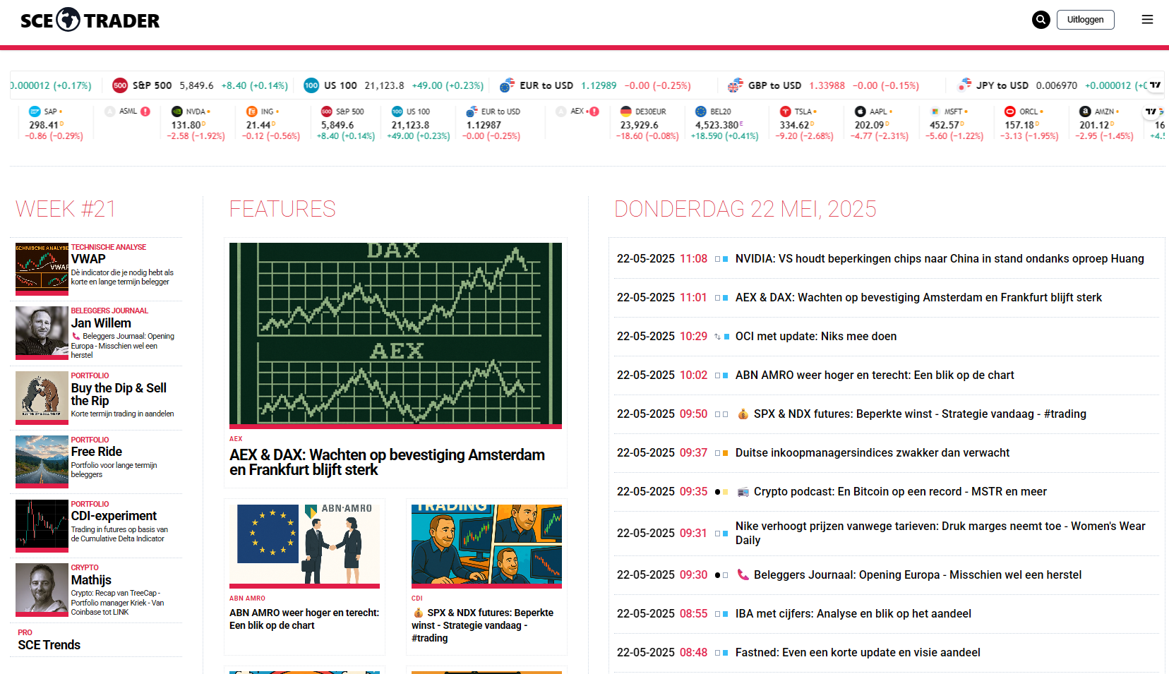
Task: Click the Uitloggen button
Action: [1085, 20]
